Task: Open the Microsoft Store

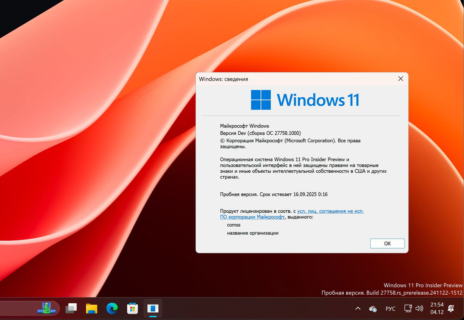Action: click(132, 308)
